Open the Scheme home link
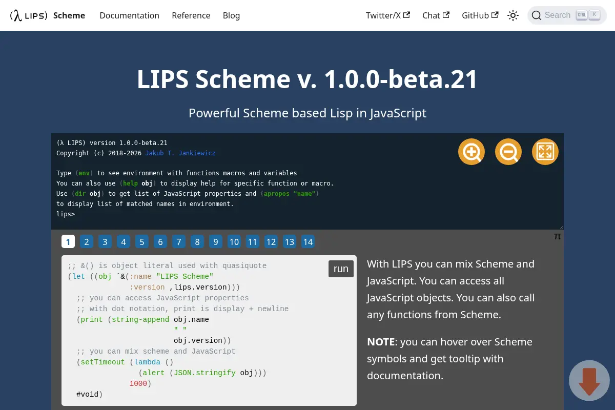Screen dimensions: 615x410 point(69,15)
